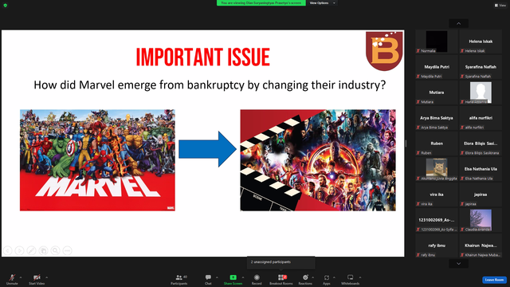Open the Participants panel
Viewport: 510px width, 287px height.
[179, 279]
